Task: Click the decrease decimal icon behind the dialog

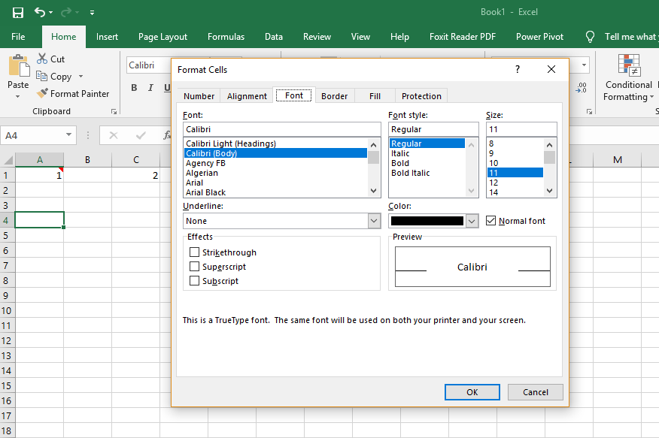Action: (x=582, y=87)
